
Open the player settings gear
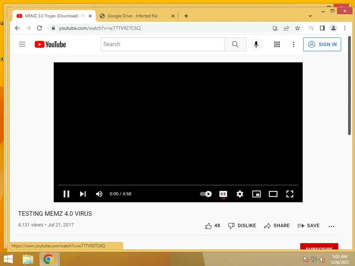click(x=240, y=194)
